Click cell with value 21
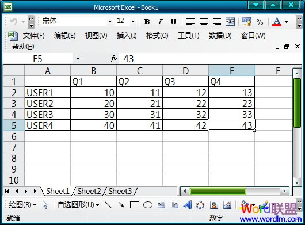 pos(139,104)
